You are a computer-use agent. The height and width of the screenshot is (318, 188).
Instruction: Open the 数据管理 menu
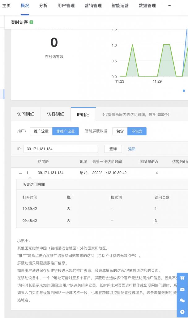[147, 6]
